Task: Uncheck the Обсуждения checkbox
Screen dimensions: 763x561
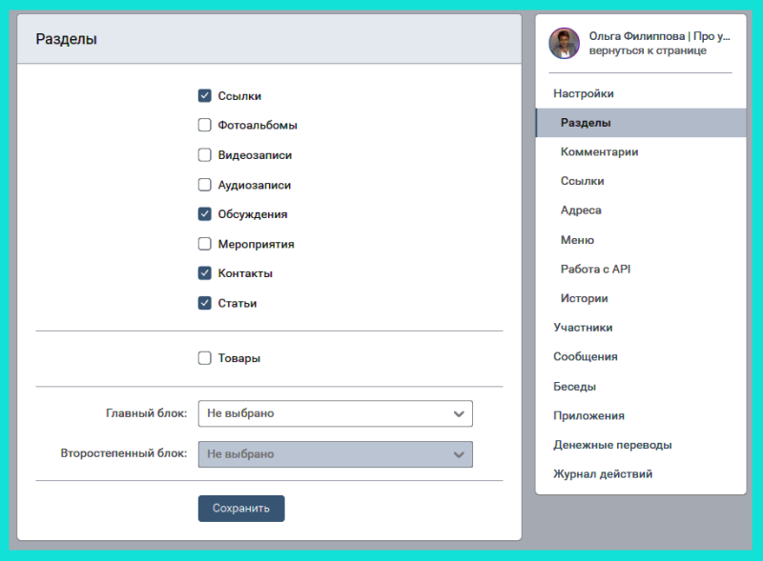Action: [204, 214]
